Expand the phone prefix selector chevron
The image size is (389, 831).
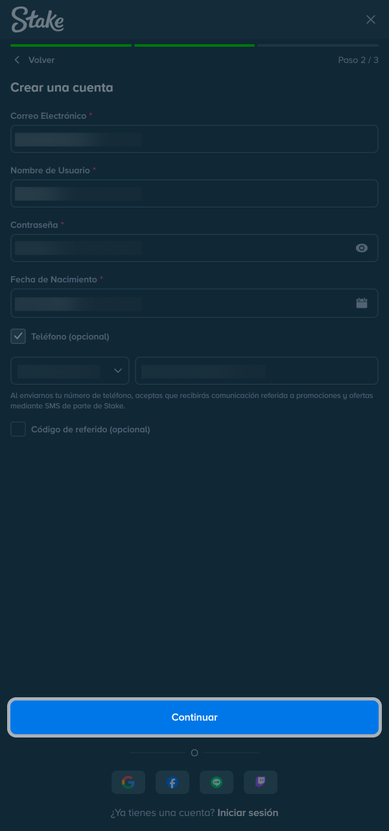pos(117,370)
